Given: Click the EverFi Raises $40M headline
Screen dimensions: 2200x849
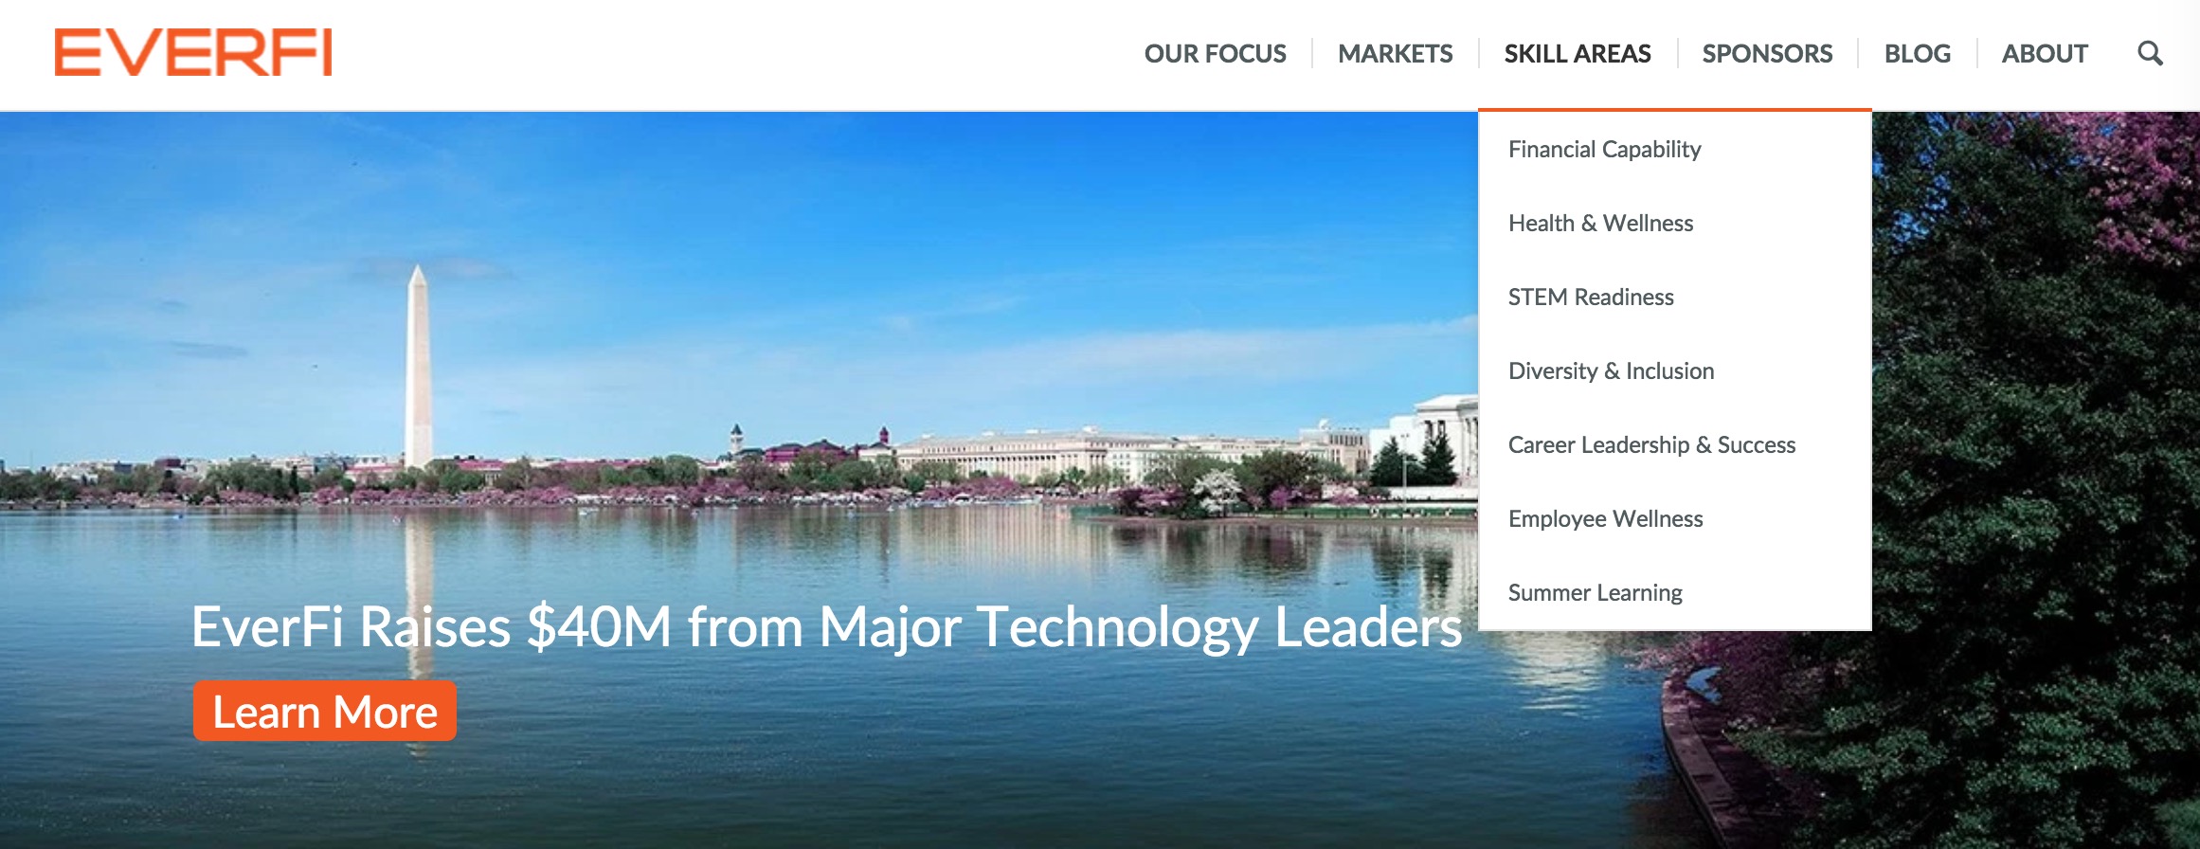Looking at the screenshot, I should pos(826,628).
